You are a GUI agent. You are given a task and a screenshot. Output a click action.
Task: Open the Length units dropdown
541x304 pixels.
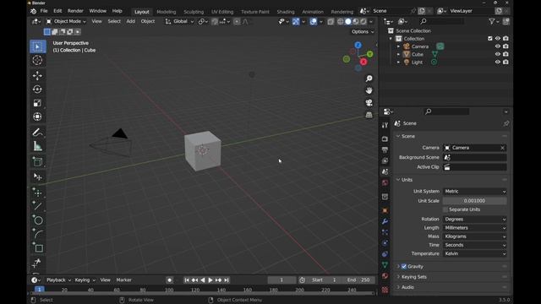coord(475,228)
